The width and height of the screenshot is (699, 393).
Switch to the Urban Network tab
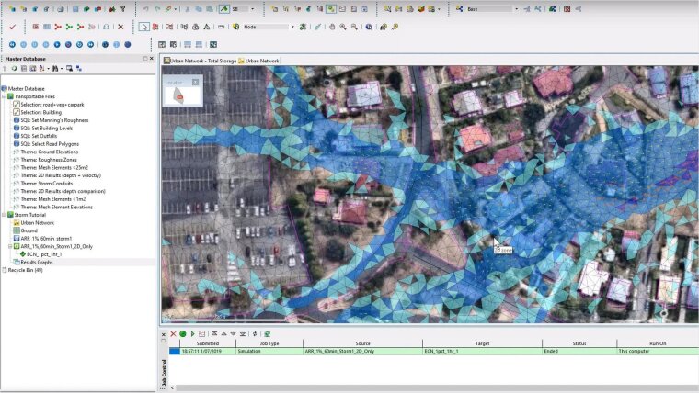click(x=258, y=61)
